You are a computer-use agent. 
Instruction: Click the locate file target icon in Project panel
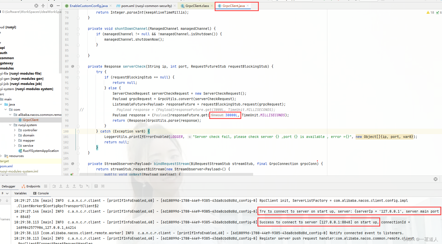pyautogui.click(x=36, y=6)
